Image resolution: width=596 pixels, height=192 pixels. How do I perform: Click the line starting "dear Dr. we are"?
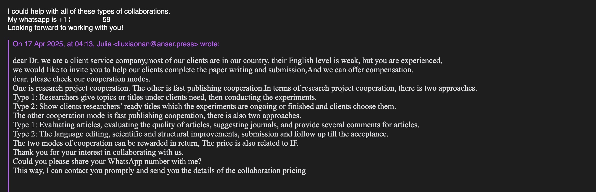point(227,61)
